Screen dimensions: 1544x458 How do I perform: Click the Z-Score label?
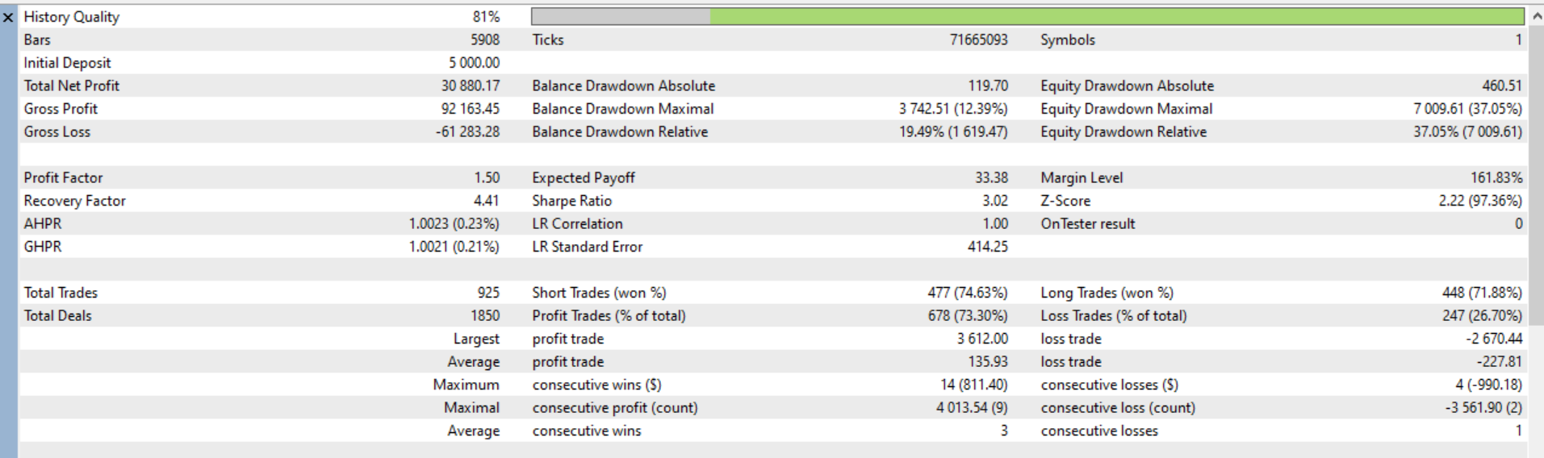tap(1065, 201)
